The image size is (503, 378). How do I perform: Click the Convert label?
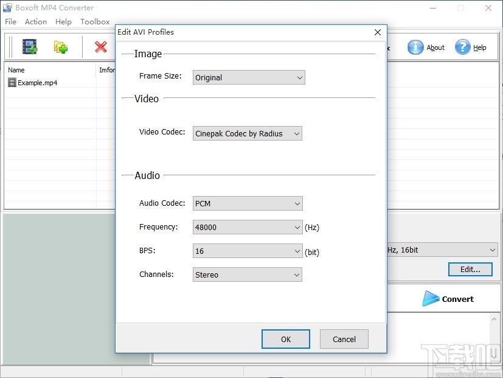pyautogui.click(x=457, y=299)
